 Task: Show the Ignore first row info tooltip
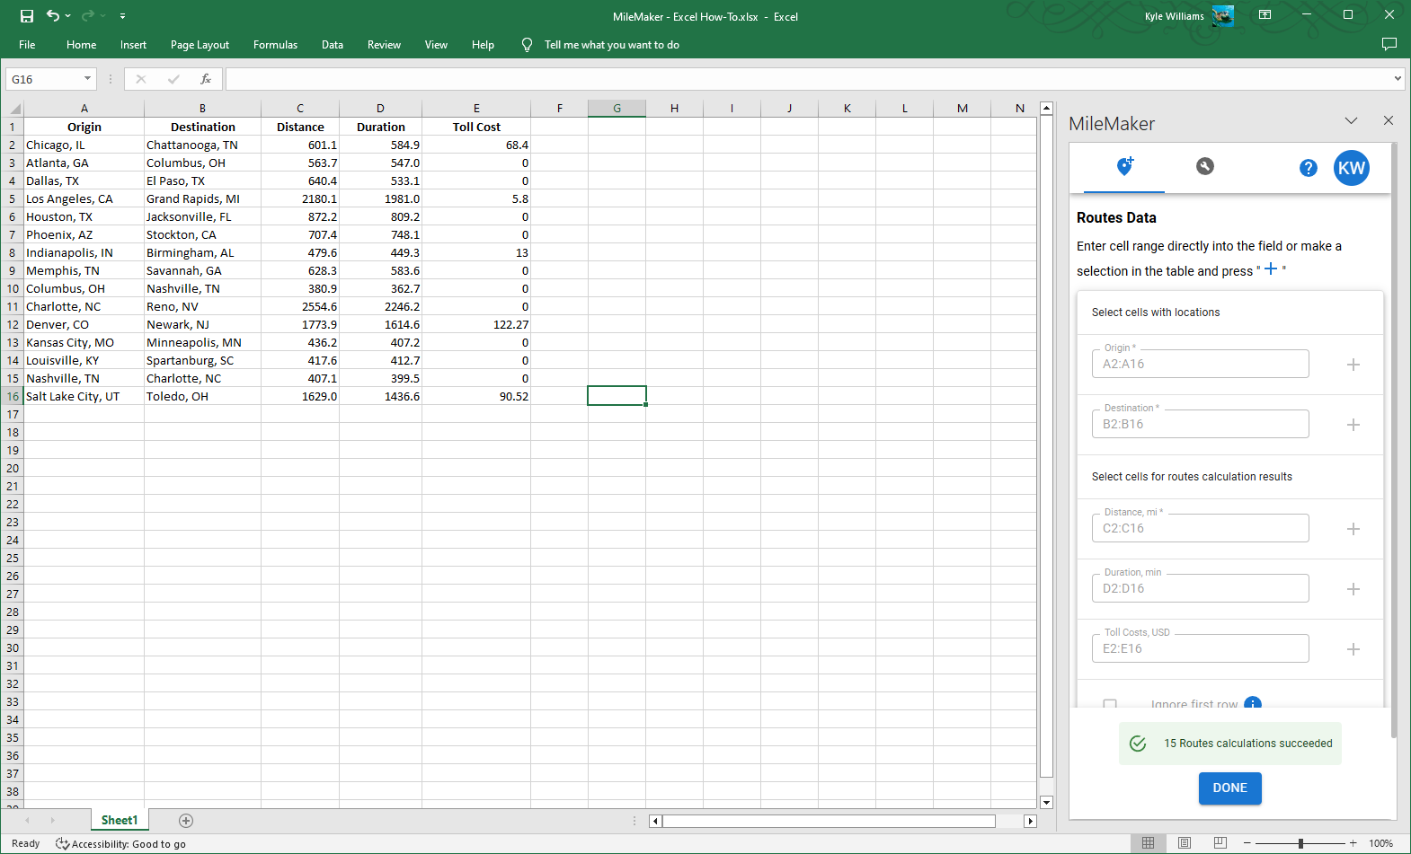click(1253, 703)
